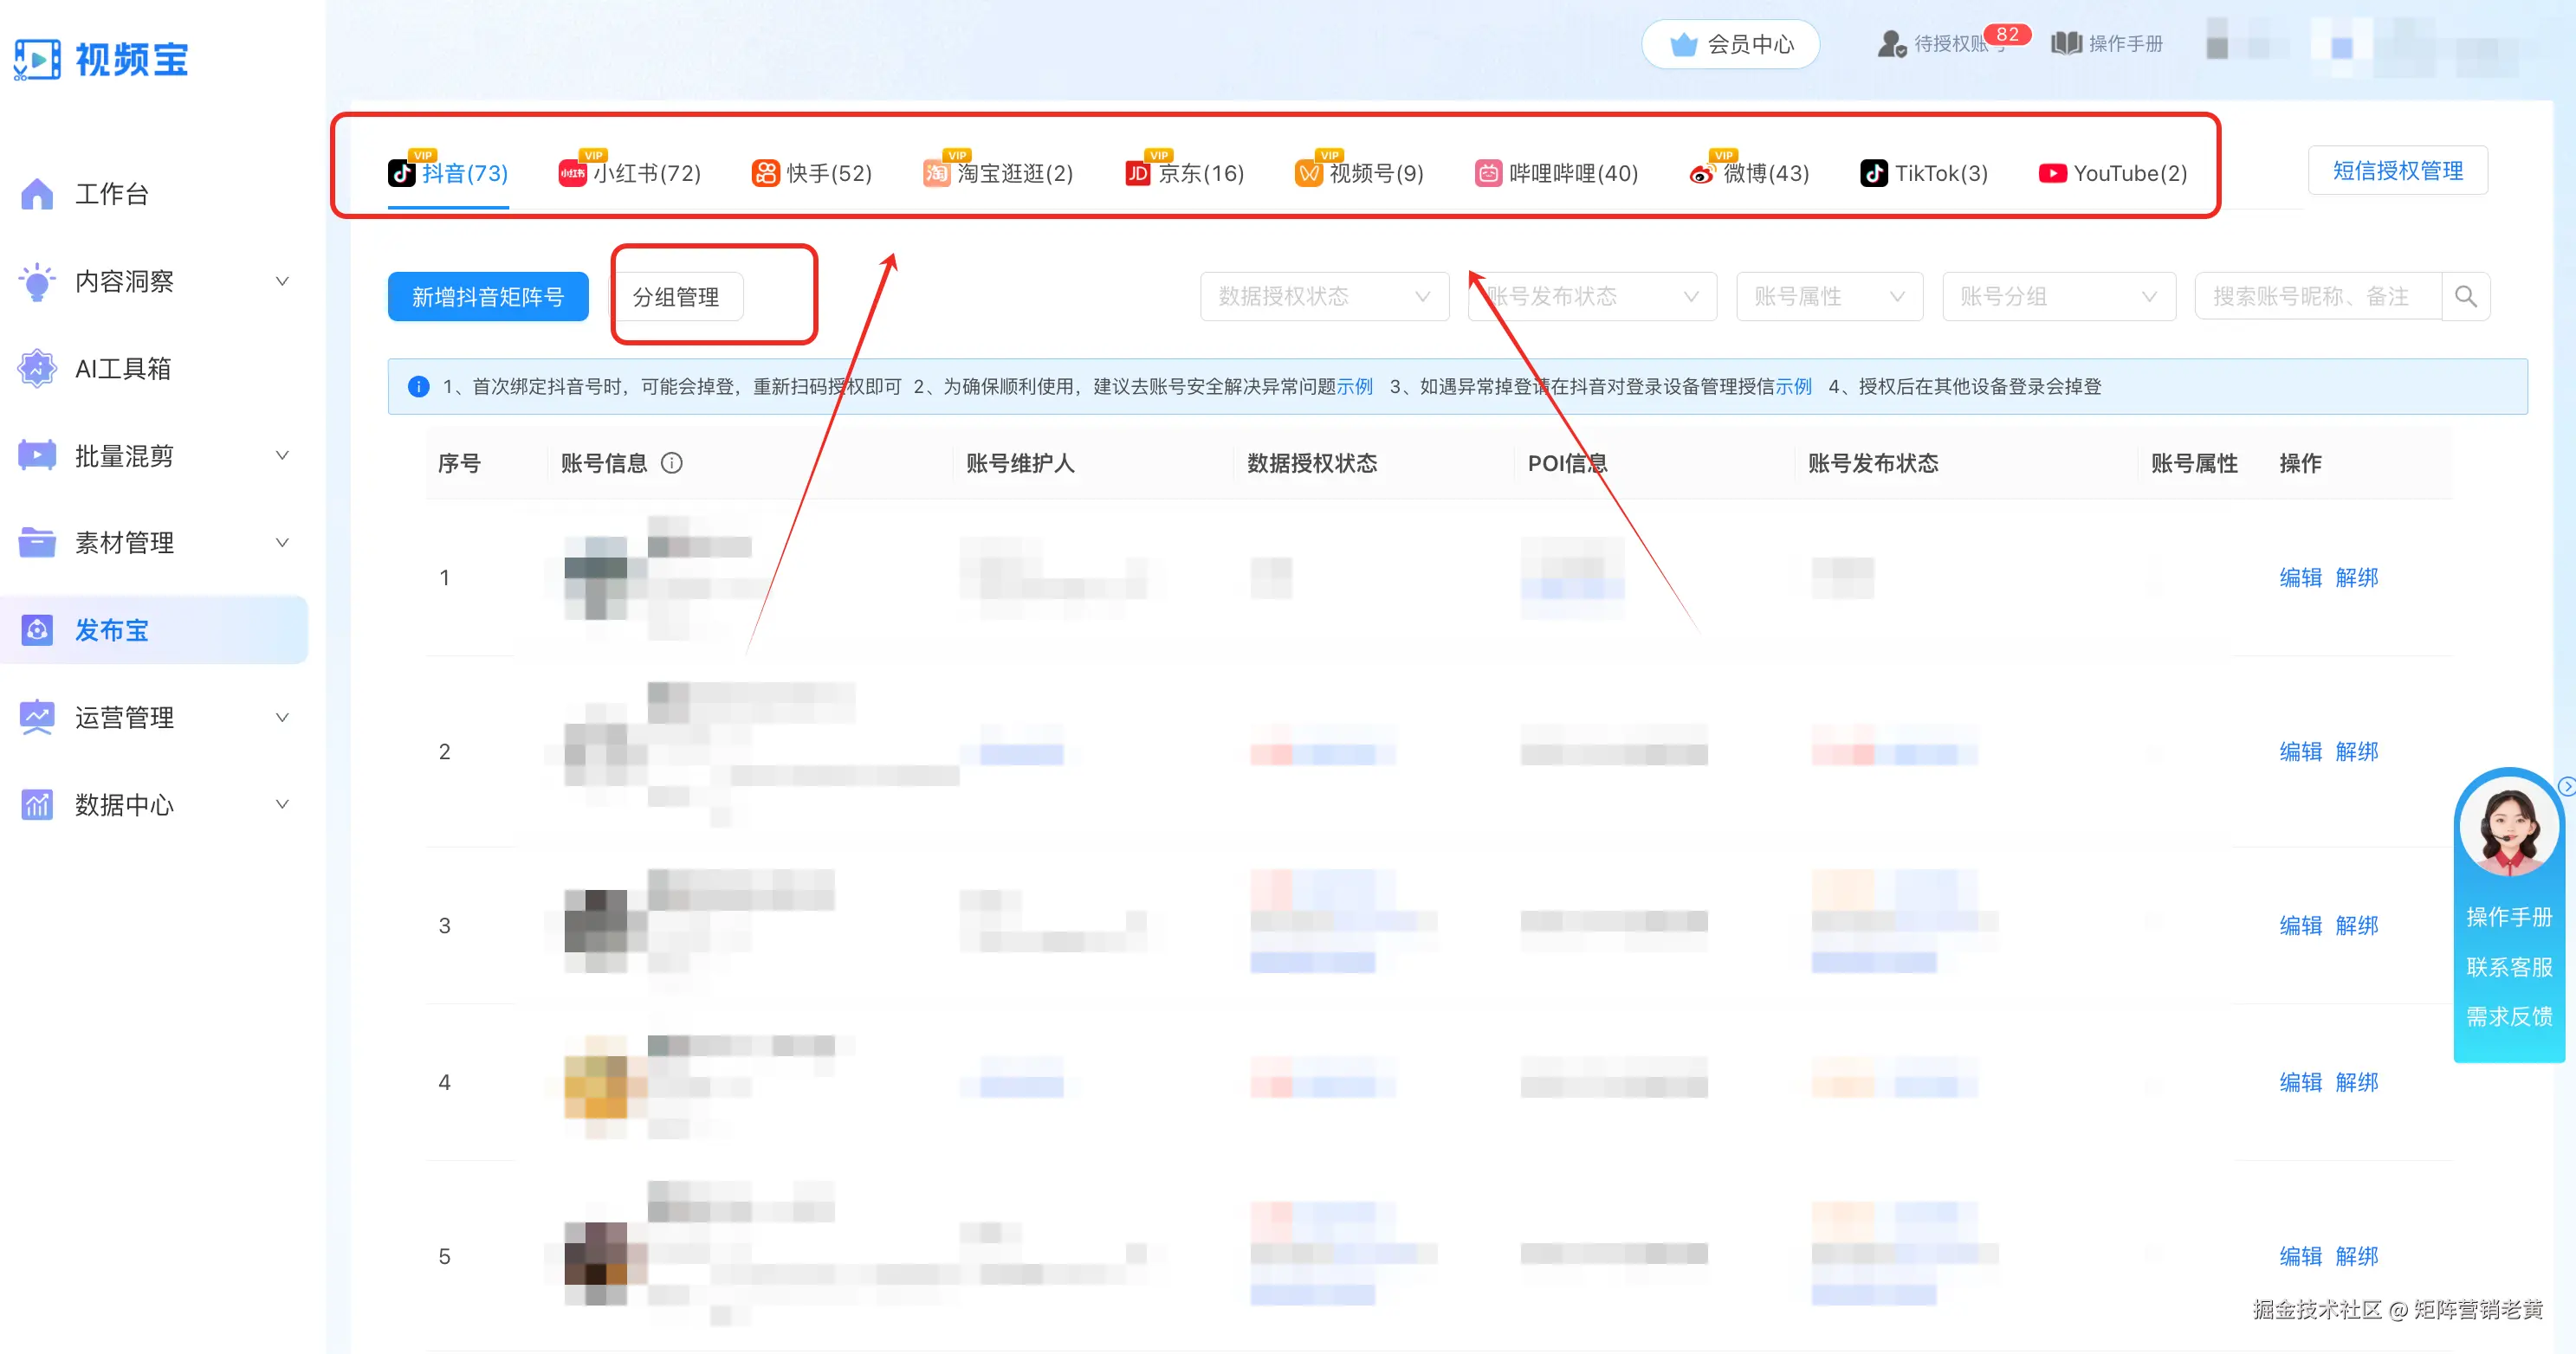This screenshot has width=2576, height=1354.
Task: Open the 操作手册 book icon in header
Action: (x=2066, y=43)
